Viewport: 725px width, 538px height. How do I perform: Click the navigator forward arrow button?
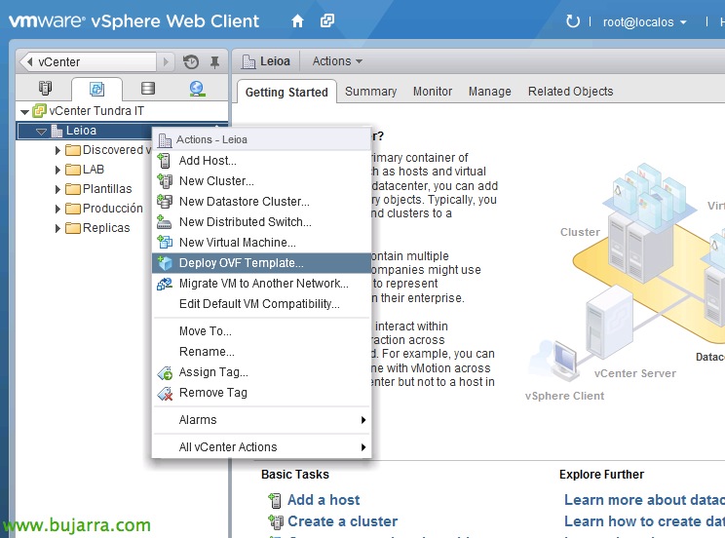pos(166,61)
